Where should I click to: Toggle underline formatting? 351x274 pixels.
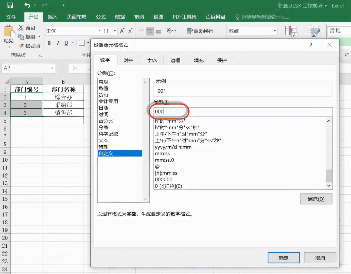click(x=66, y=43)
